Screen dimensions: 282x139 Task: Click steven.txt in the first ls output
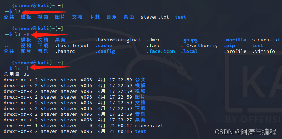[x=155, y=17]
